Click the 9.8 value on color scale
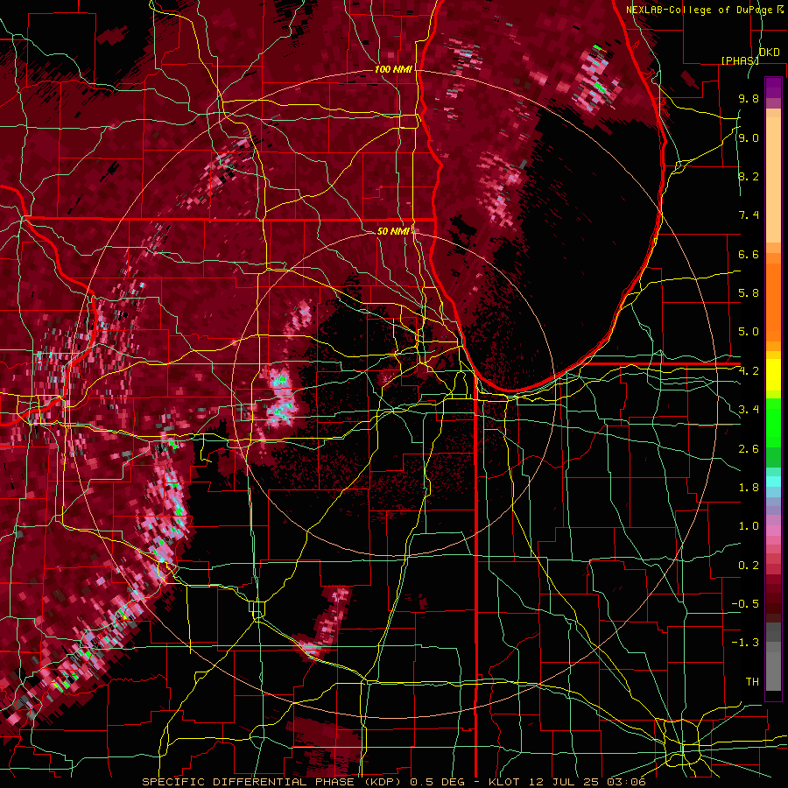788x788 pixels. pyautogui.click(x=749, y=98)
